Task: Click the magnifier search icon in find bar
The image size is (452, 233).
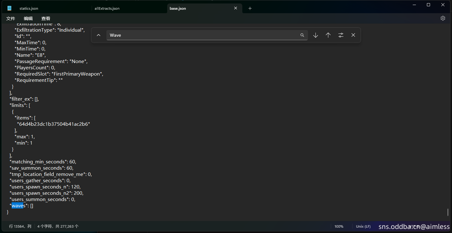Action: click(302, 35)
